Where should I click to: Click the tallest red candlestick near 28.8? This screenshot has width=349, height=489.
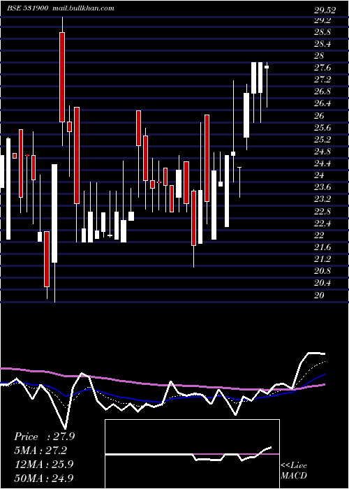(62, 77)
